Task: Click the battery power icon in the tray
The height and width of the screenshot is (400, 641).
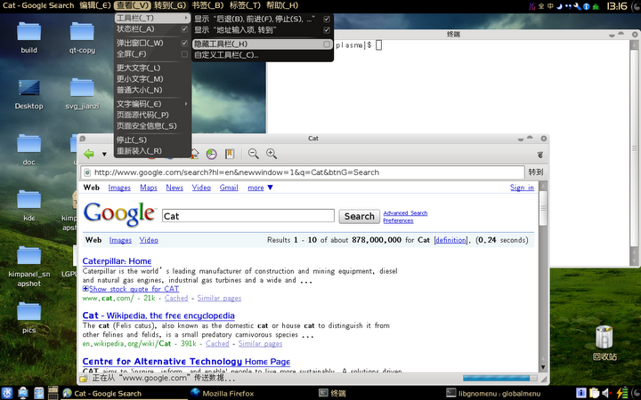Action: [621, 393]
